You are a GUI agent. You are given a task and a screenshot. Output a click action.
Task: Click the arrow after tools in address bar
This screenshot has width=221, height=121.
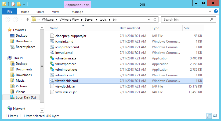click(x=110, y=20)
